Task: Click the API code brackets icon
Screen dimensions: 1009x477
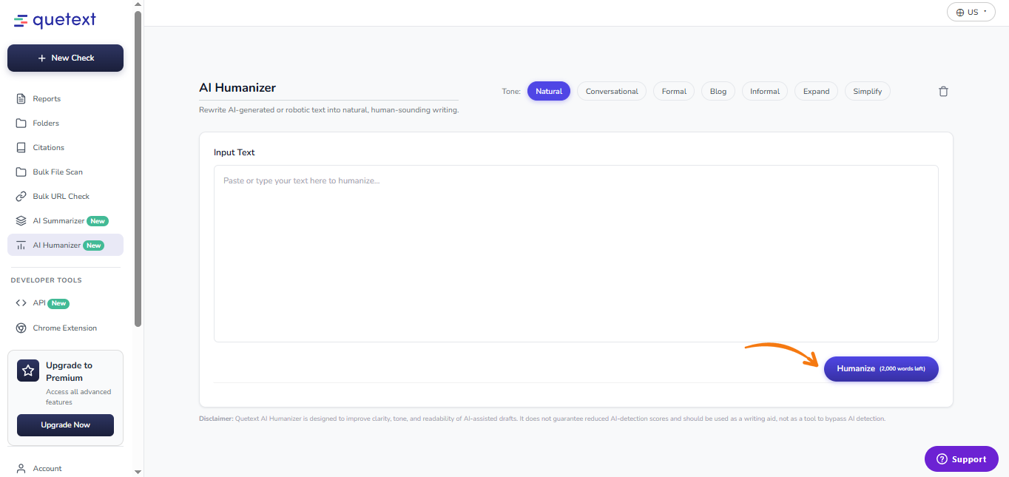Action: (21, 303)
